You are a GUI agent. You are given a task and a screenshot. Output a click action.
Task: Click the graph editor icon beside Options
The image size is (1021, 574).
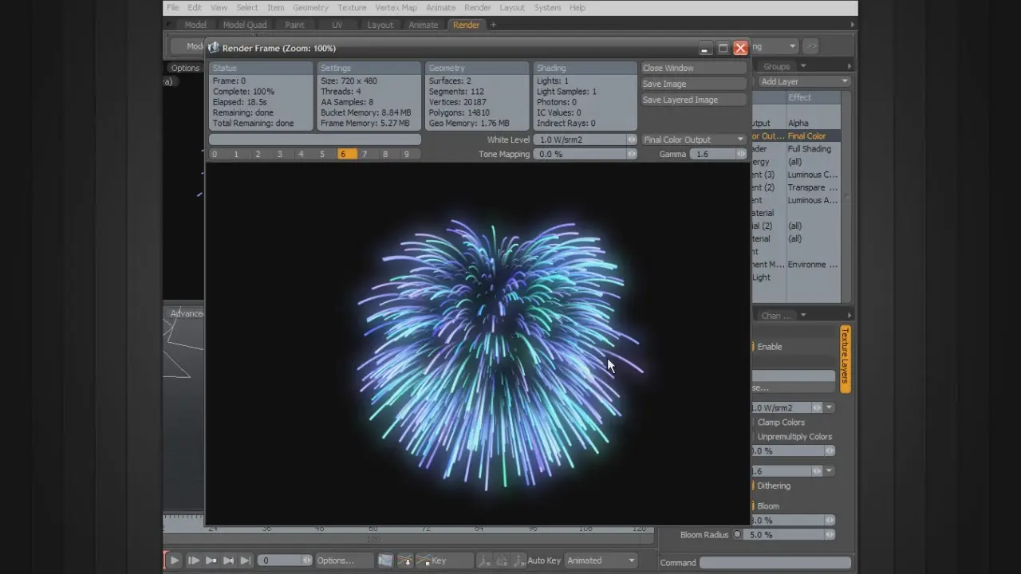pyautogui.click(x=385, y=560)
